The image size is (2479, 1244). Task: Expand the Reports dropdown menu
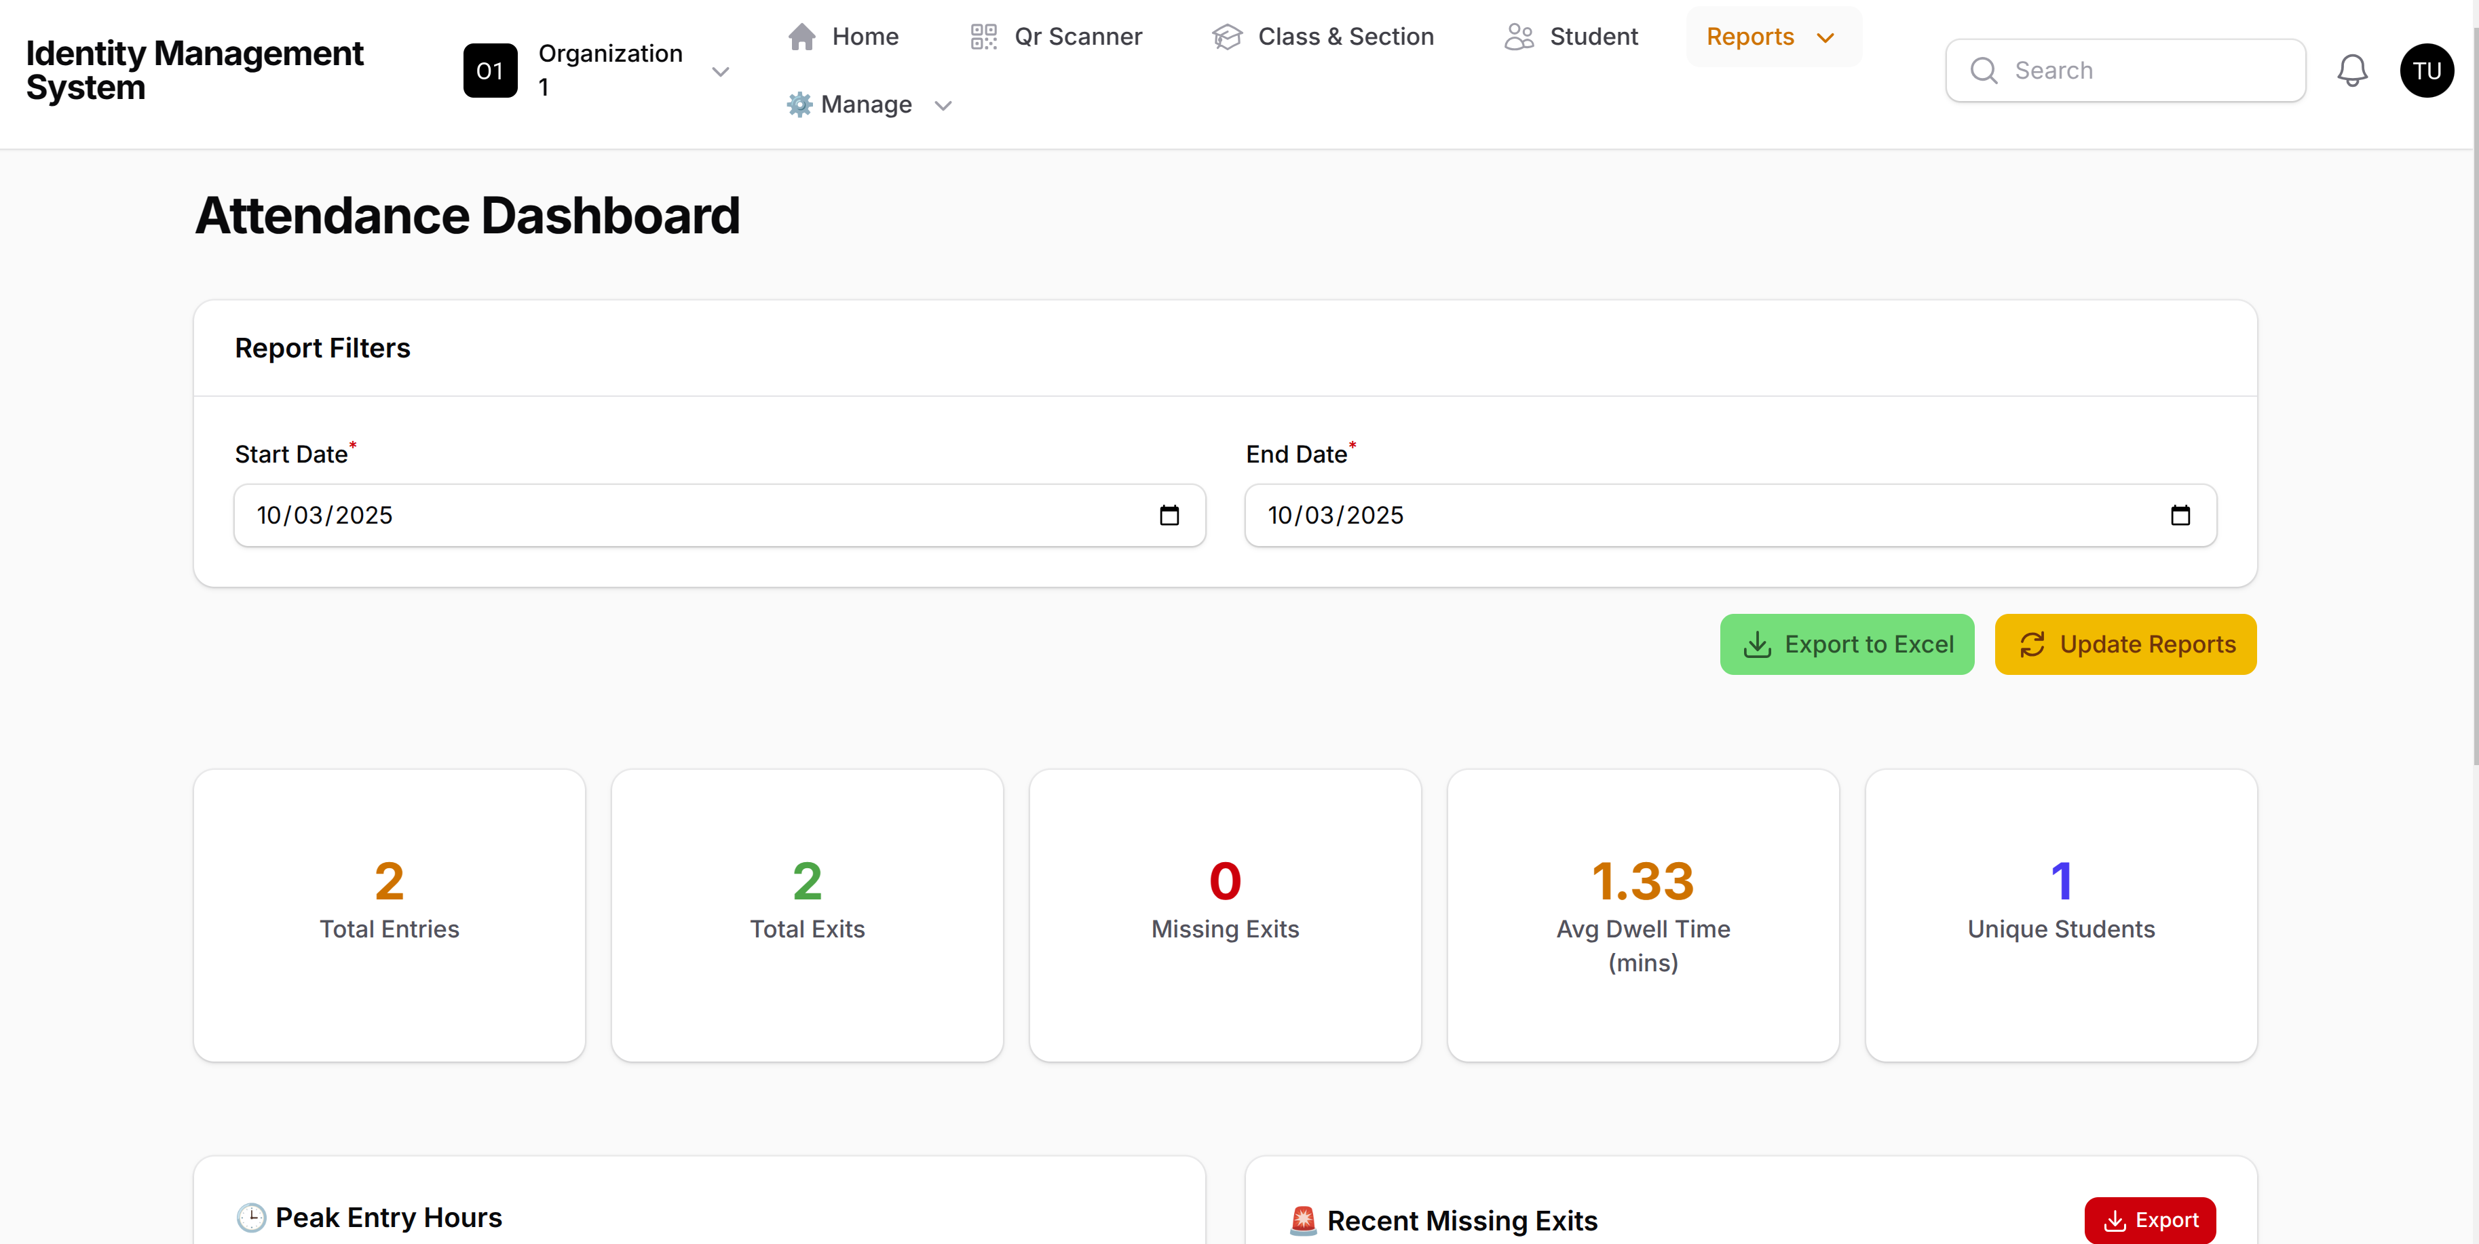(x=1772, y=37)
